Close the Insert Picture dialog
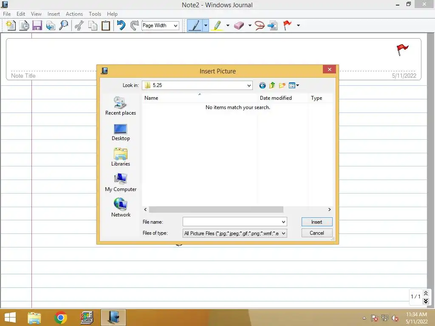This screenshot has width=435, height=326. [x=329, y=69]
